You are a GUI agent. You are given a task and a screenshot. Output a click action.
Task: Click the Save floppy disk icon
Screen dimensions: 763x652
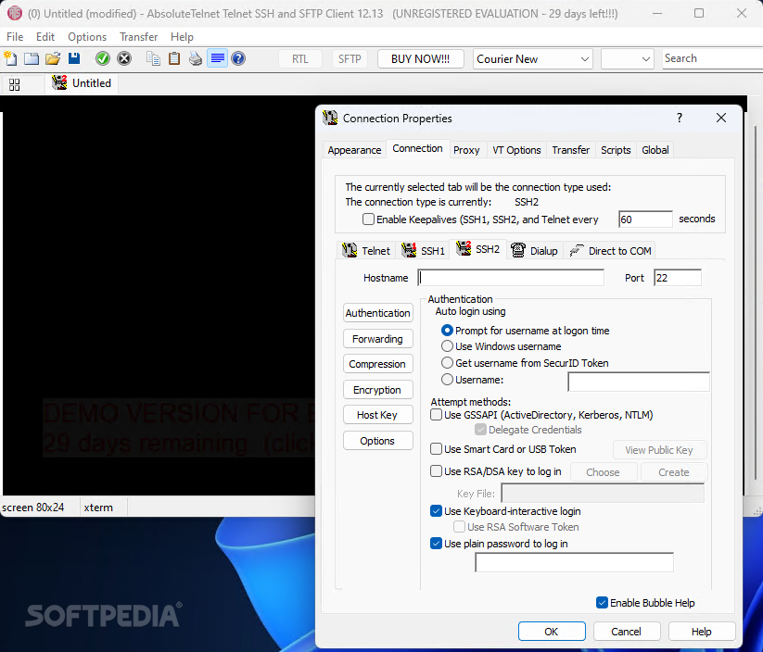click(74, 59)
